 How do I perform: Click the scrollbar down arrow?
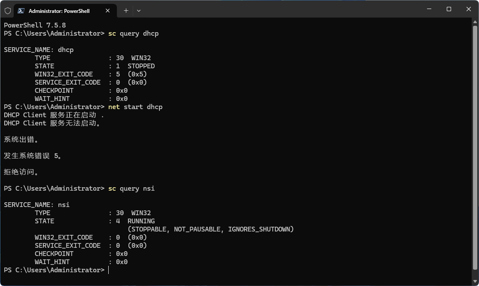point(475,281)
